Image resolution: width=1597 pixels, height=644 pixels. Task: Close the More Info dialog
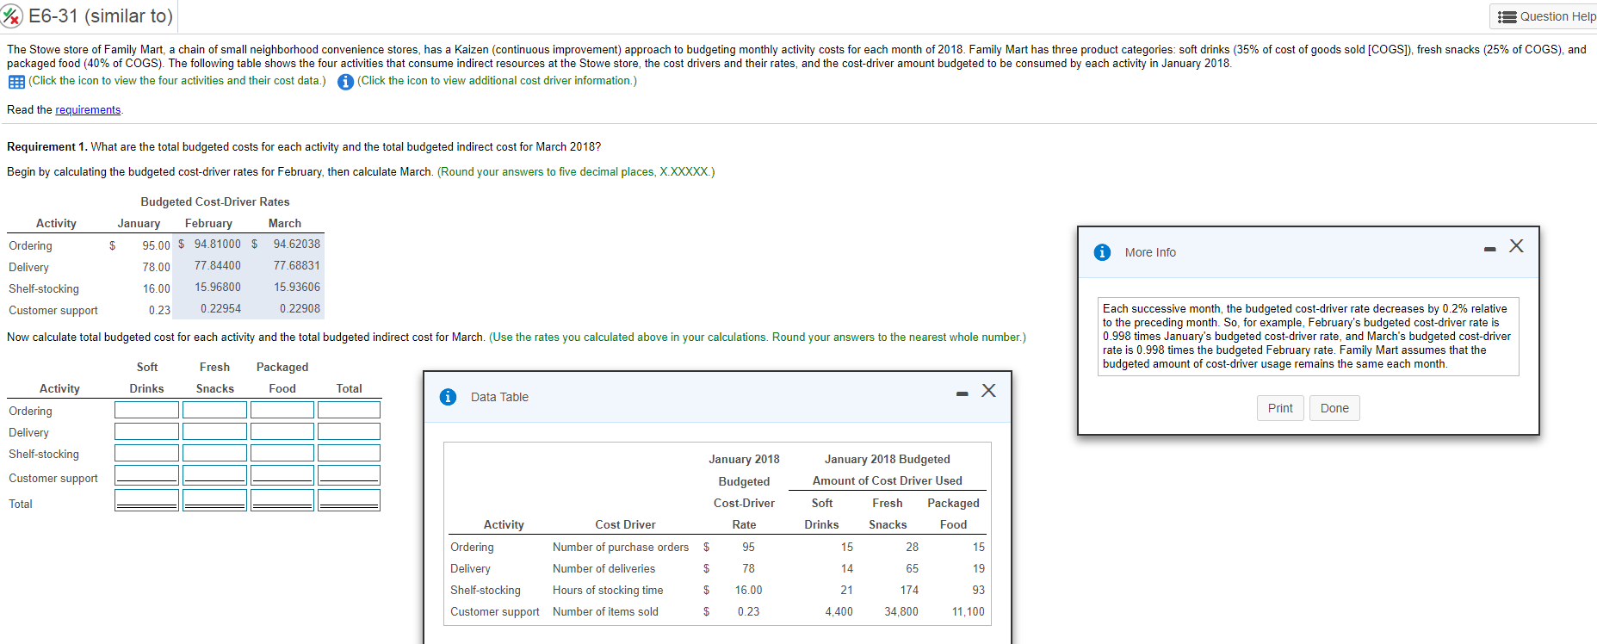click(x=1516, y=246)
